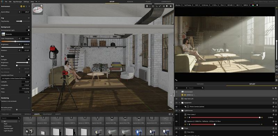This screenshot has height=136, width=278.
Task: Open the Full Frame sensor dropdown
Action: click(x=188, y=5)
